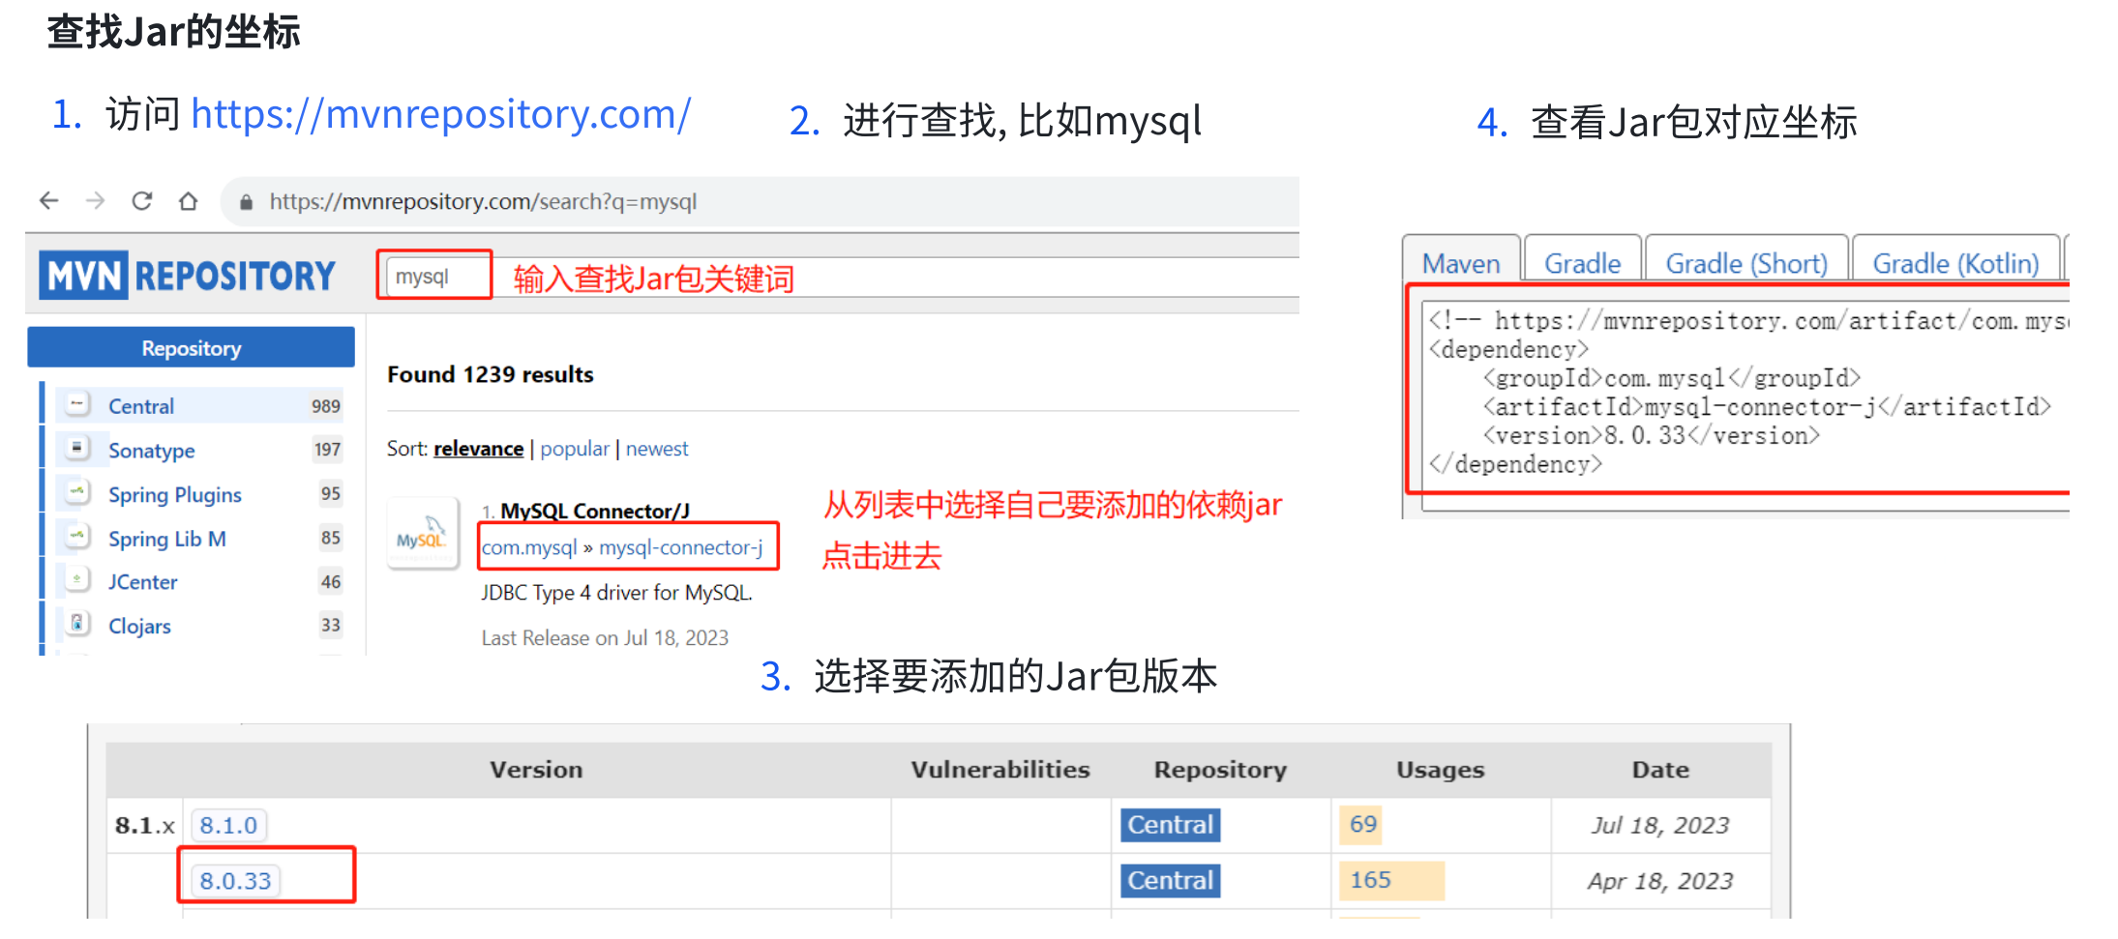The image size is (2118, 939).
Task: Click the Spring Plugins row icon
Action: [x=77, y=493]
